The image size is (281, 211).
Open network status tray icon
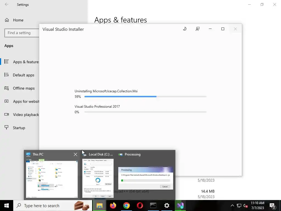[239, 206]
